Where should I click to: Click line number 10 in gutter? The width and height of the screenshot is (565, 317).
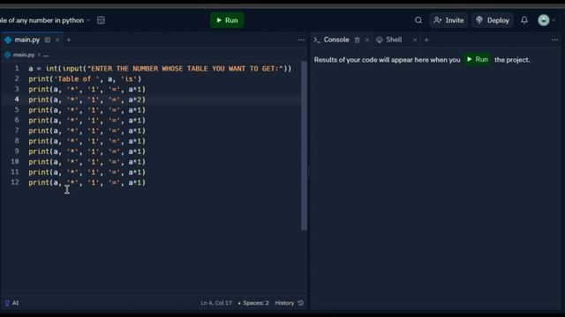tap(15, 161)
